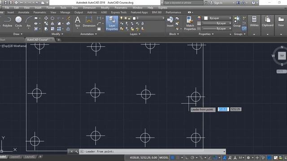This screenshot has height=161, width=287.
Task: Click the Rectangle tool in Draw panel
Action: 36,18
